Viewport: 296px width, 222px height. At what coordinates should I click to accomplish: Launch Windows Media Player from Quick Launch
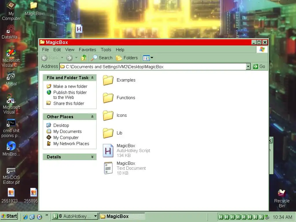click(x=39, y=217)
